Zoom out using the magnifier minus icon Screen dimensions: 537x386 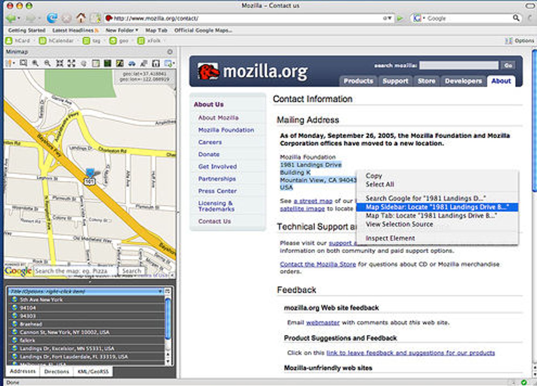pyautogui.click(x=47, y=63)
